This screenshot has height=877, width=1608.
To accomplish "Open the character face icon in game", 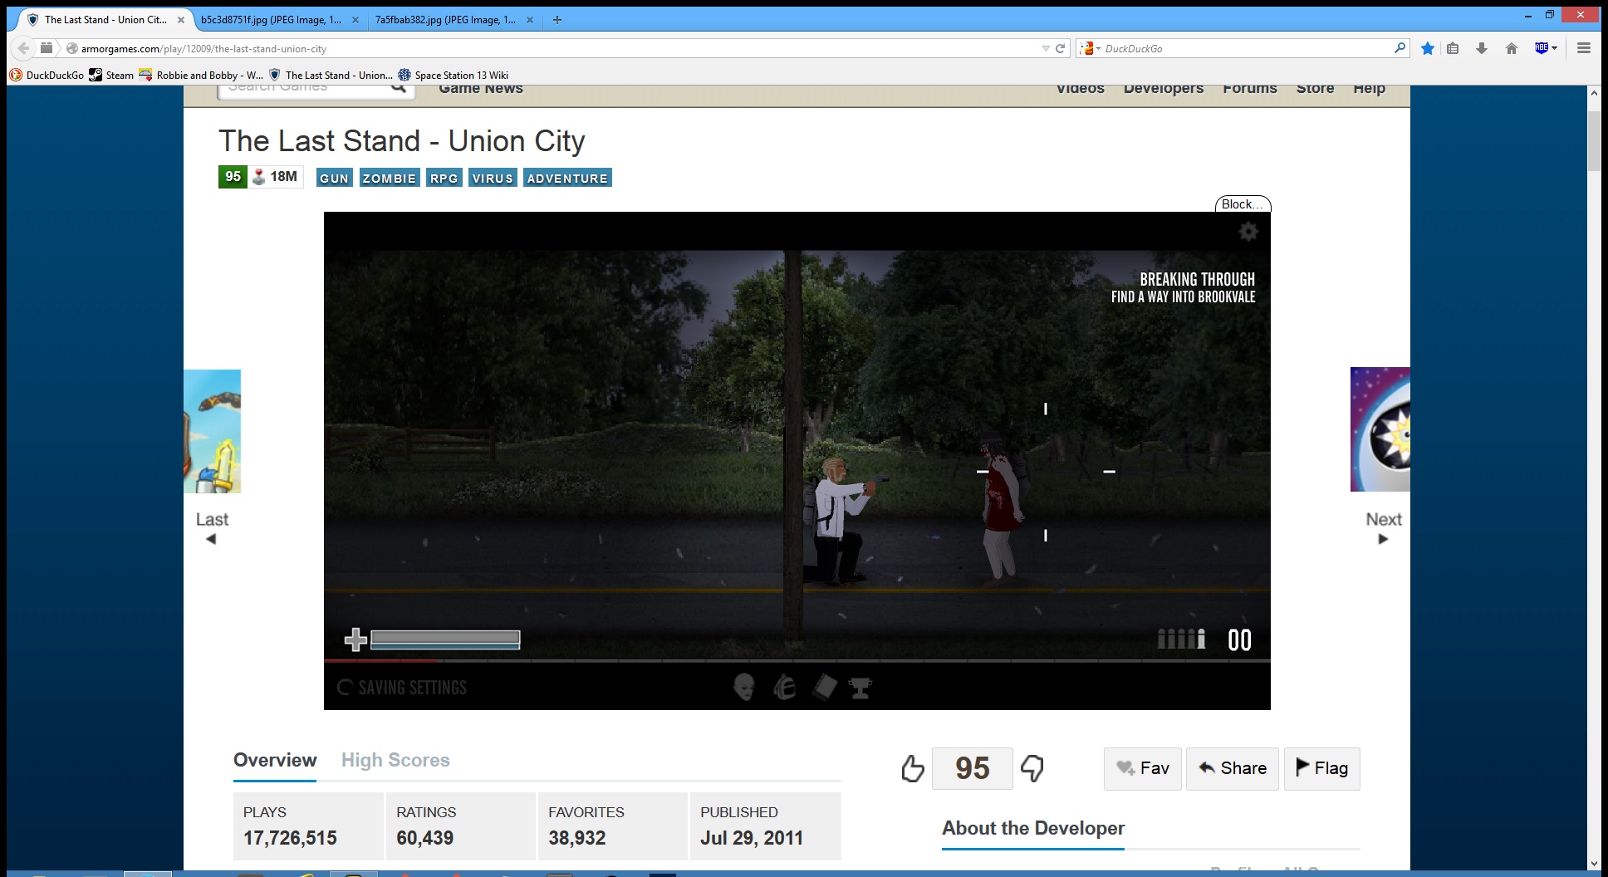I will [x=744, y=687].
